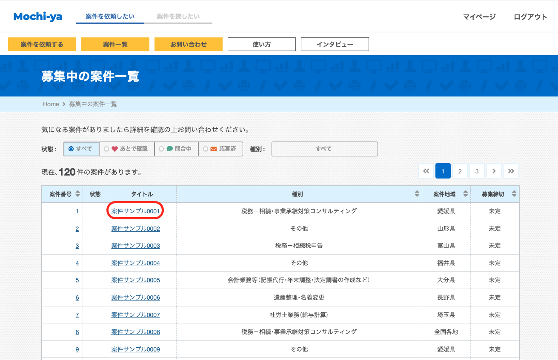Click the Mochi-ya logo
This screenshot has width=558, height=360.
38,17
